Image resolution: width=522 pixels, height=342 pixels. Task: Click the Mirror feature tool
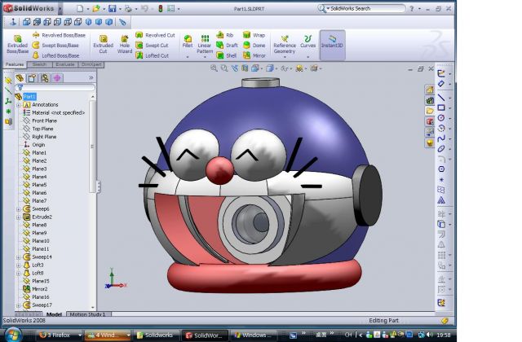[254, 55]
